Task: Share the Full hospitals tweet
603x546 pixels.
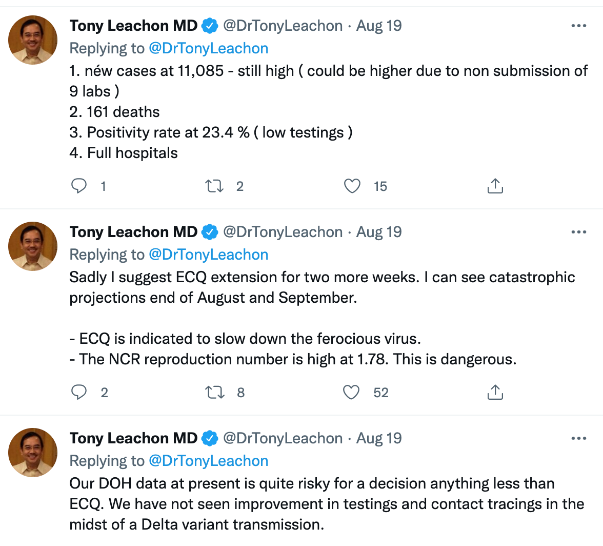Action: click(x=495, y=186)
